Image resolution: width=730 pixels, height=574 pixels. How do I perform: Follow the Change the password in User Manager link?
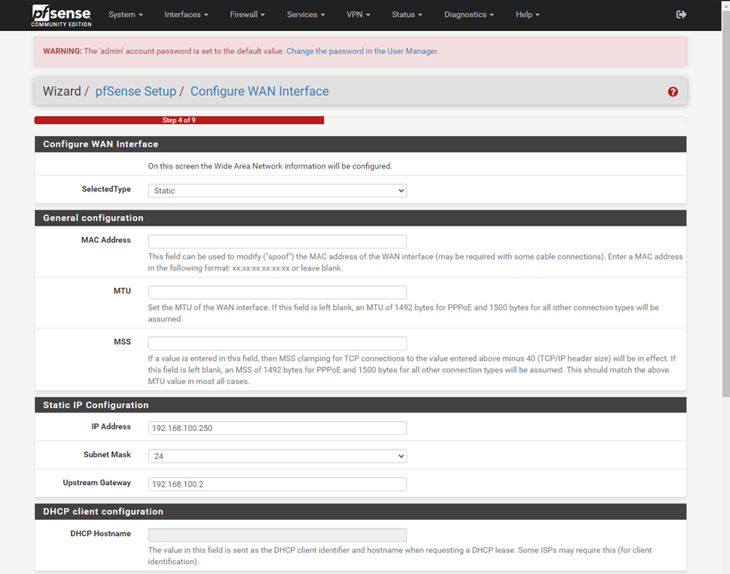(x=362, y=51)
